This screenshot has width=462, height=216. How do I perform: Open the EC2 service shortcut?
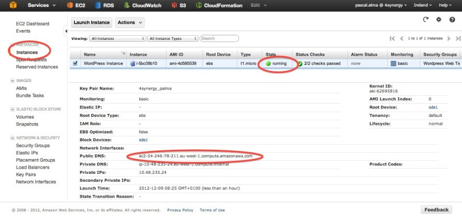coord(76,5)
